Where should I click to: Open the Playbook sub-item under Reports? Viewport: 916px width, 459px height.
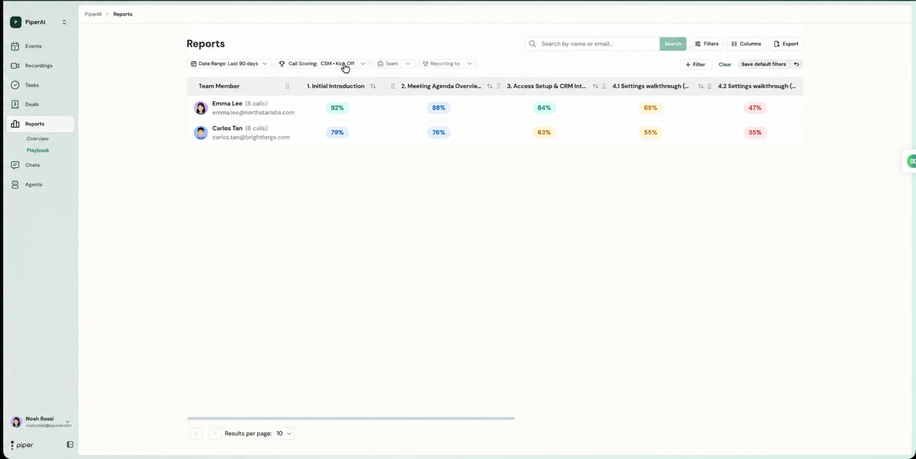pos(38,150)
